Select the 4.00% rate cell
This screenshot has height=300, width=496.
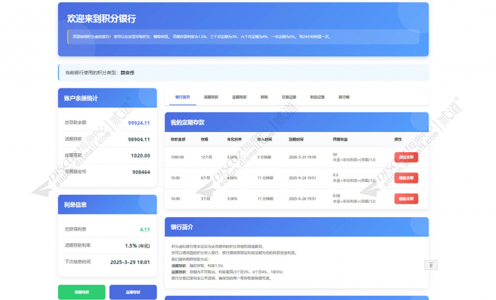(x=232, y=178)
